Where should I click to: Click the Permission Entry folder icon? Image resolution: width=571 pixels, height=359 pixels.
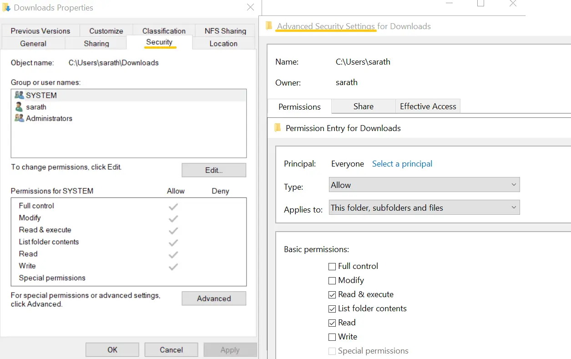pyautogui.click(x=278, y=128)
